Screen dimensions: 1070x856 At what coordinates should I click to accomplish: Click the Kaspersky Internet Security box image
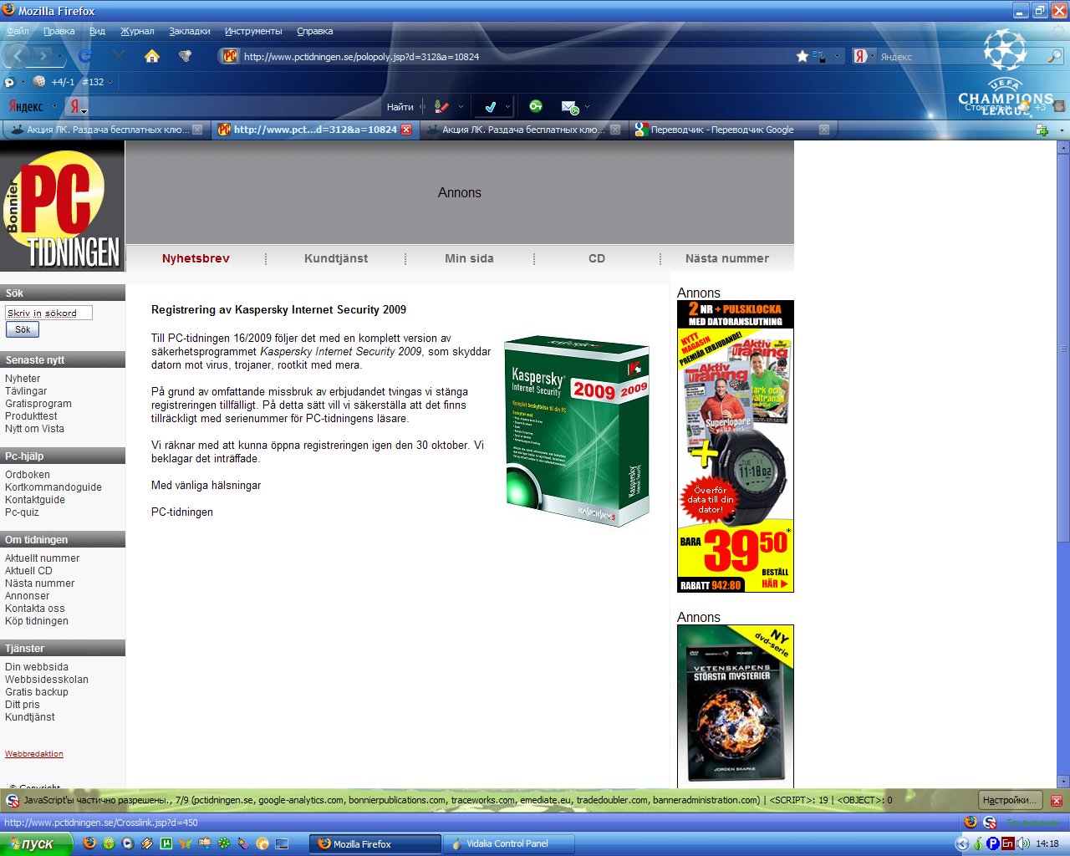[x=578, y=431]
